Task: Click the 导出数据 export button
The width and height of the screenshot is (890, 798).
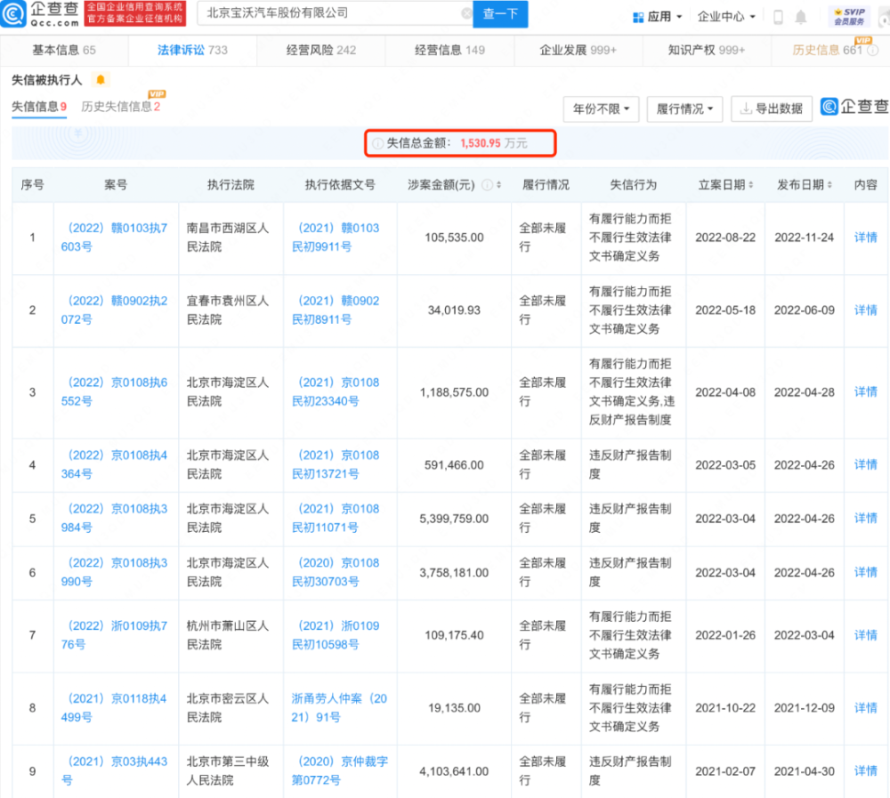Action: click(772, 109)
